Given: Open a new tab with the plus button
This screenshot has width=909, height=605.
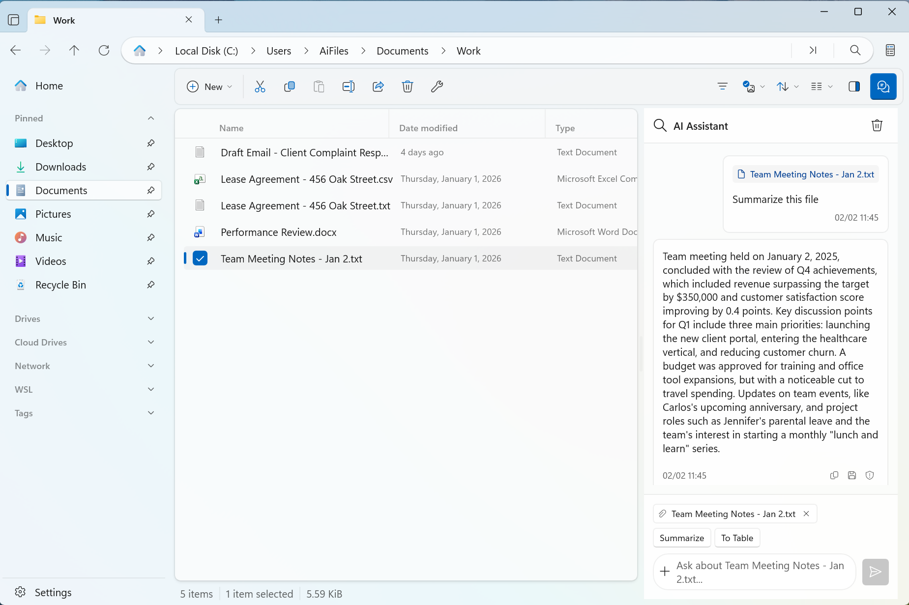Looking at the screenshot, I should [219, 20].
